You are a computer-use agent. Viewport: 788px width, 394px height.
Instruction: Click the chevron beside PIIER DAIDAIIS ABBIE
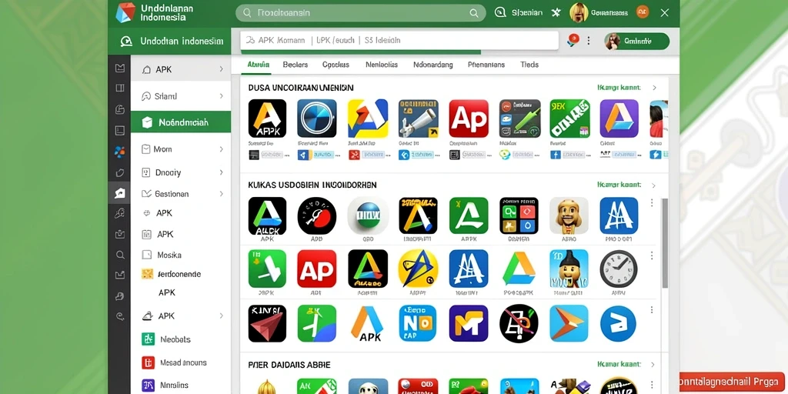(653, 364)
